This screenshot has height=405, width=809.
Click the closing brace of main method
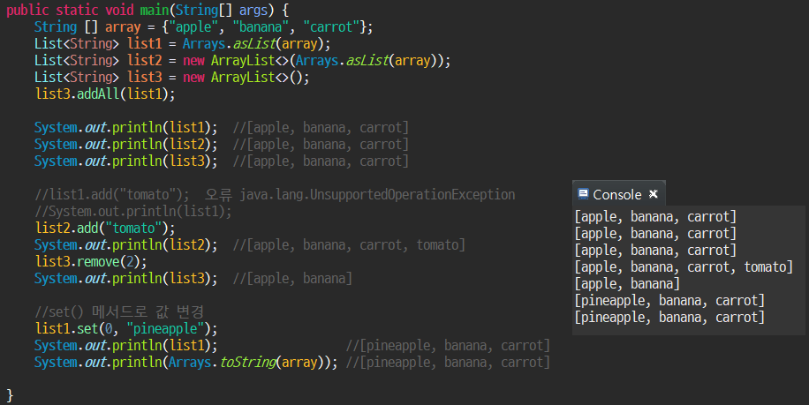tap(10, 395)
